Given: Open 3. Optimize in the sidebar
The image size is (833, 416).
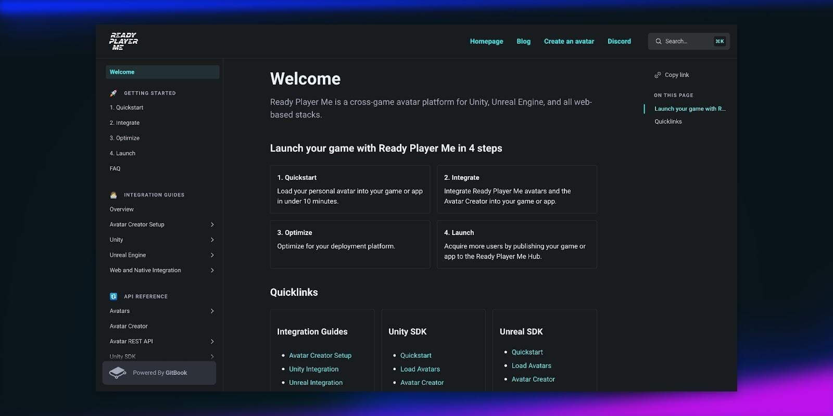Looking at the screenshot, I should [x=124, y=138].
